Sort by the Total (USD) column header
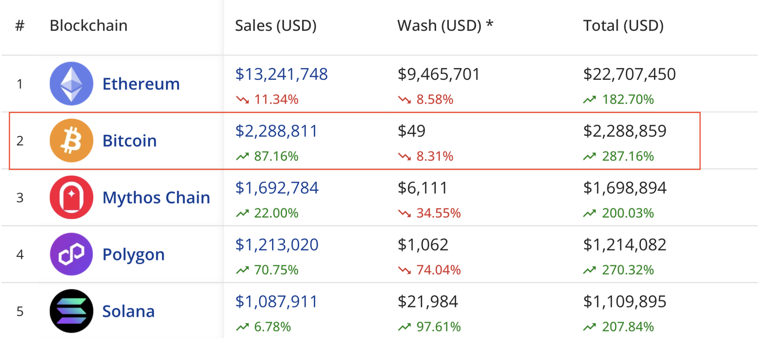This screenshot has width=764, height=338. click(x=623, y=26)
